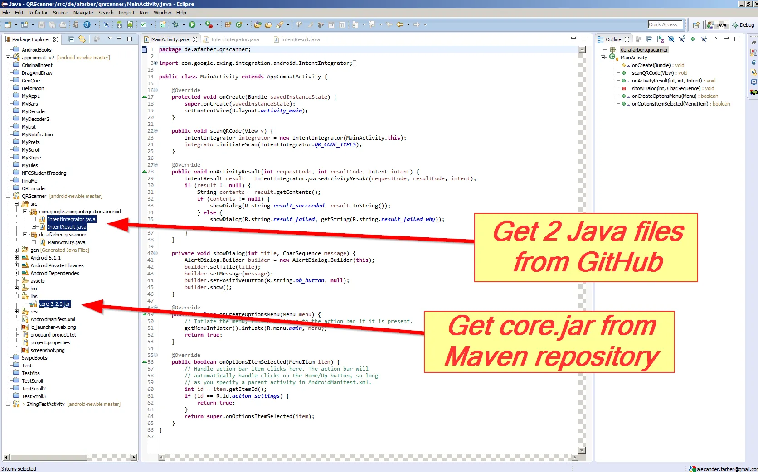Collapse MainActivity class in Outline

603,58
